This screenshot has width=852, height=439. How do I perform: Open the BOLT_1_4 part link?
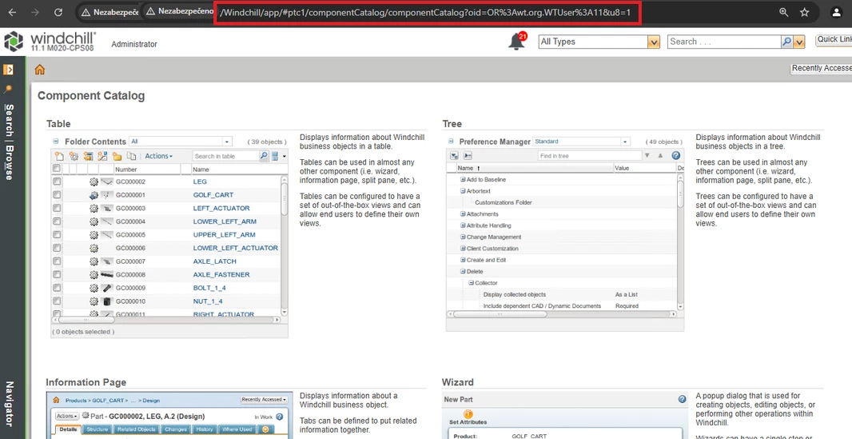coord(209,288)
